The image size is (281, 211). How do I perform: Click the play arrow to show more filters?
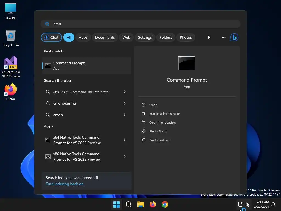coord(209,37)
